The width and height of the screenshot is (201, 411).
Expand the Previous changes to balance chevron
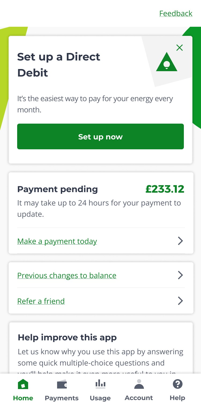coord(180,275)
